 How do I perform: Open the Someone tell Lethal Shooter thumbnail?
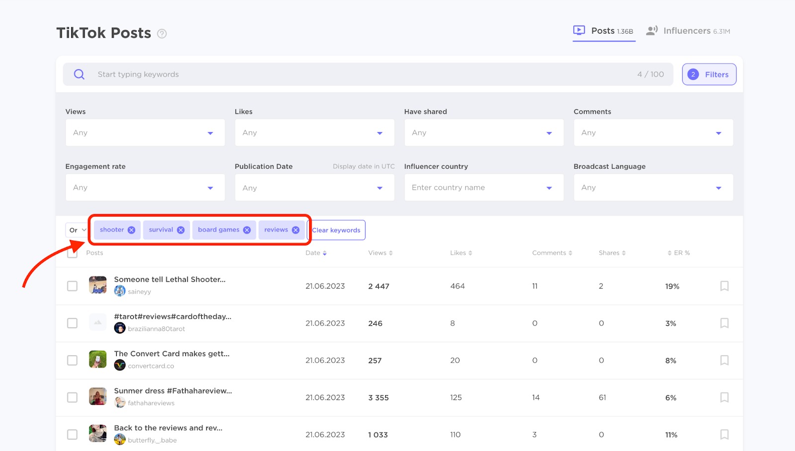98,285
